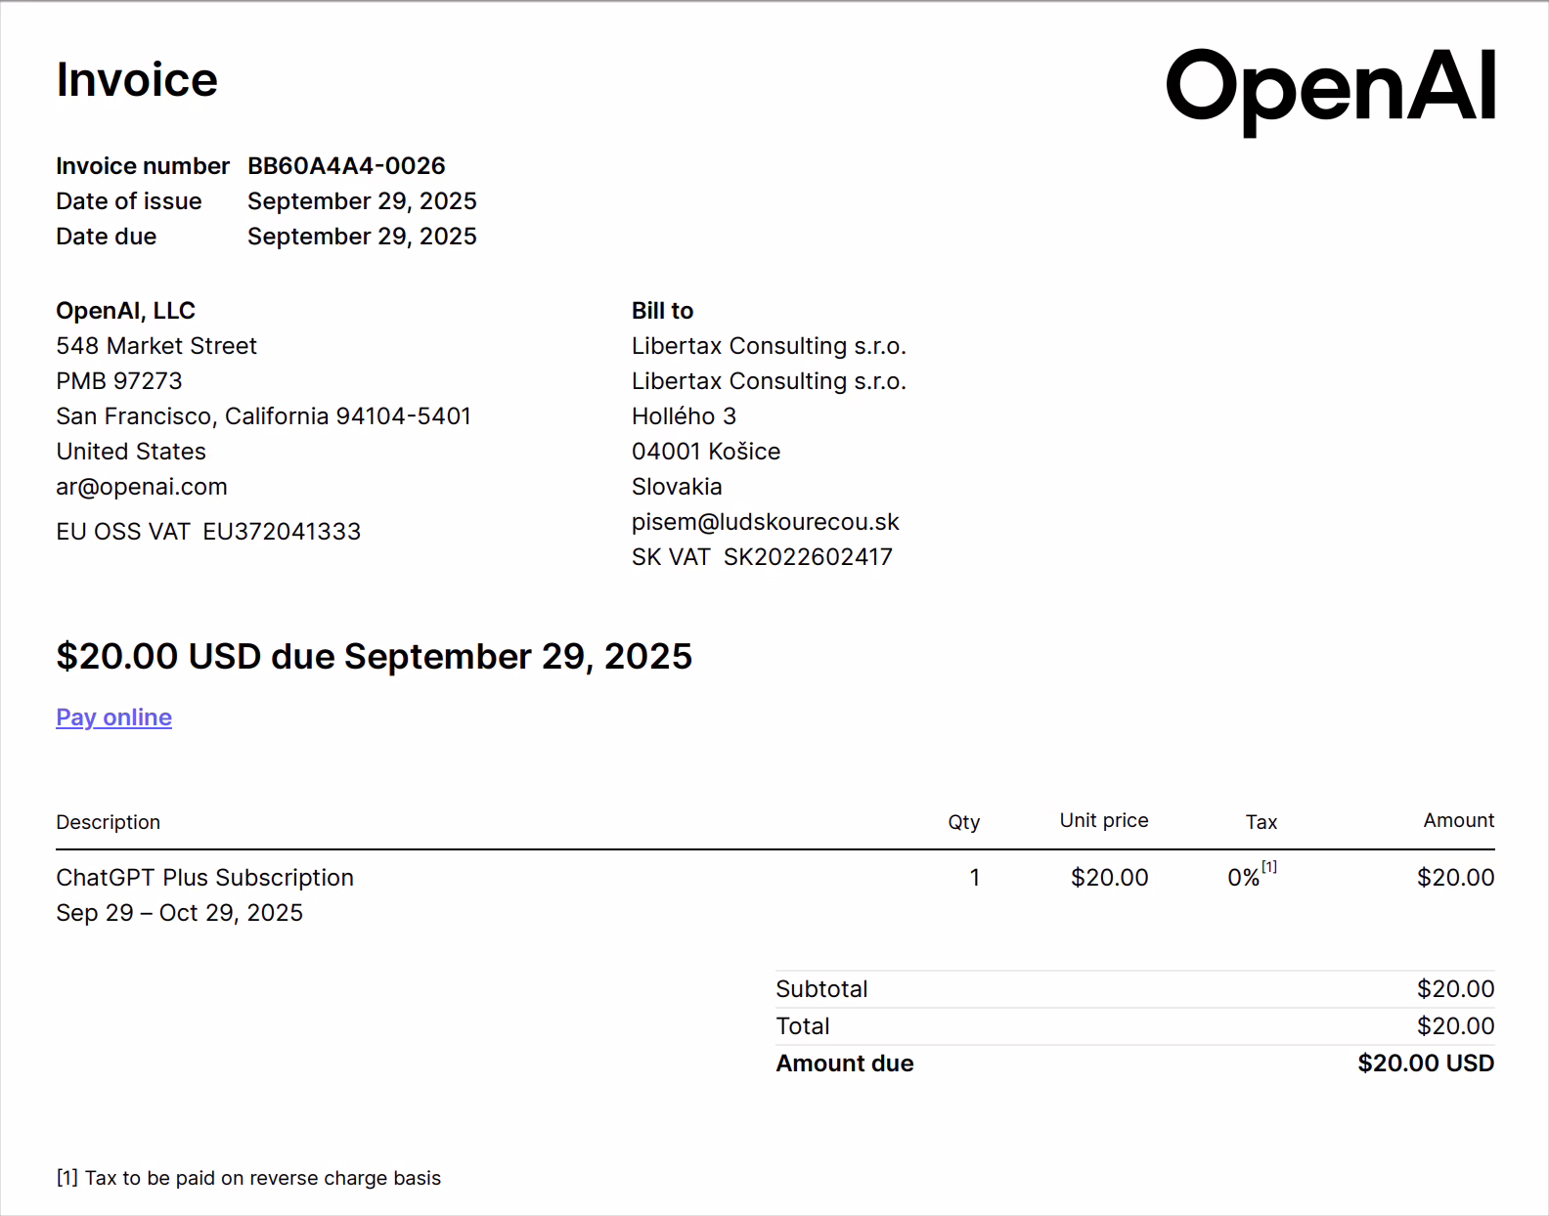Select invoice number BB60A4A4-0026

click(346, 166)
